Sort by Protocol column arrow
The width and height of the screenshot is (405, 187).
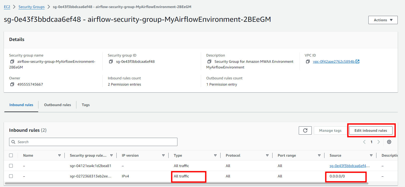[x=267, y=155]
